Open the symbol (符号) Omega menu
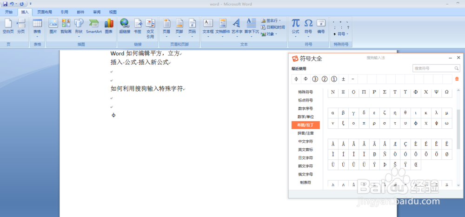Viewport: 465px width, 217px height. (x=308, y=28)
